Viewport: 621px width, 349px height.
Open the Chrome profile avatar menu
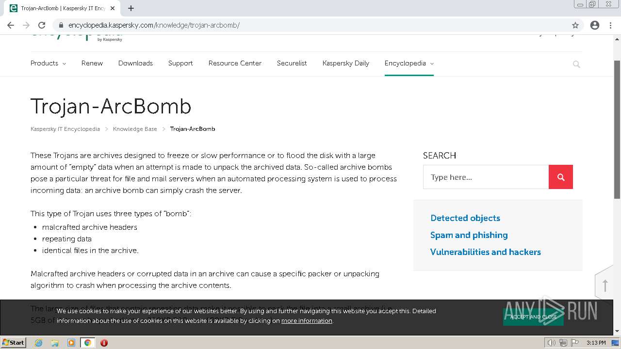(x=595, y=25)
